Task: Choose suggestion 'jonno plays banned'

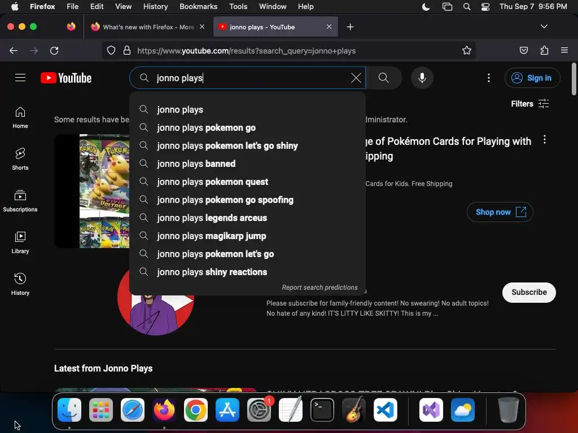Action: click(248, 164)
